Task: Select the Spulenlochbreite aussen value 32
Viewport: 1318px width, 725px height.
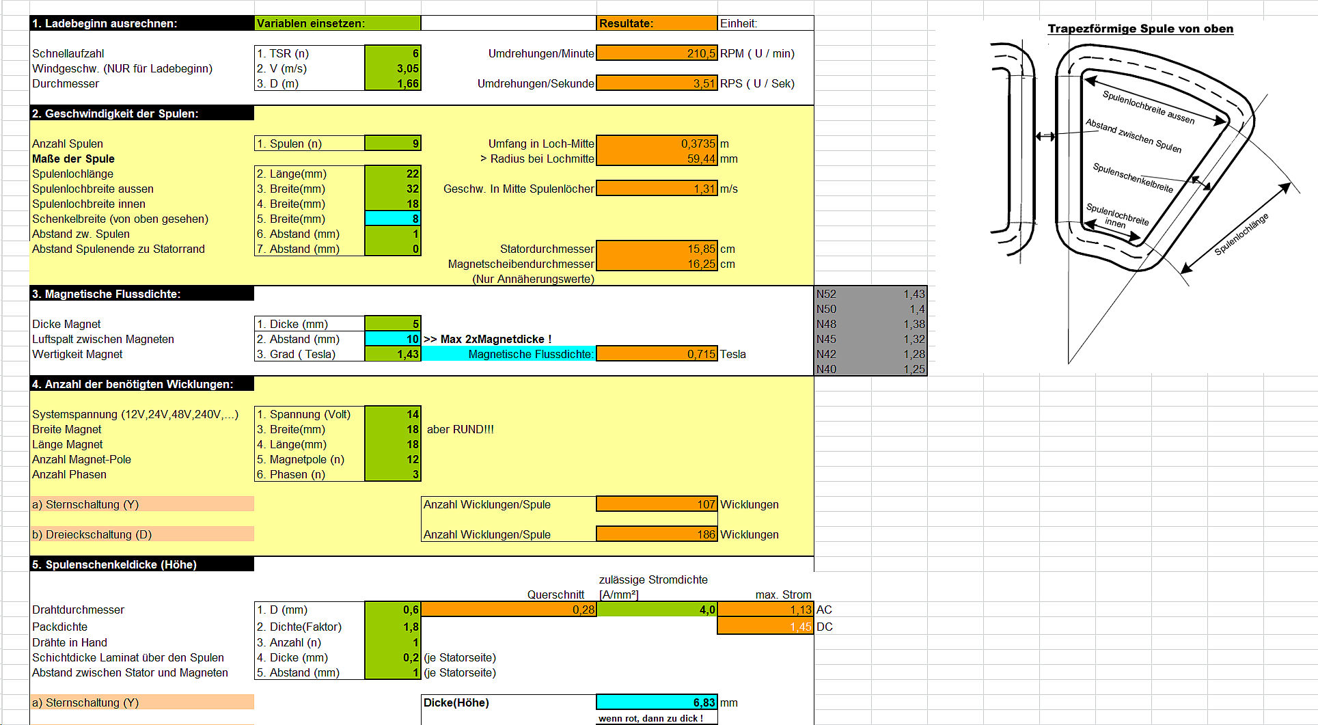Action: tap(393, 189)
